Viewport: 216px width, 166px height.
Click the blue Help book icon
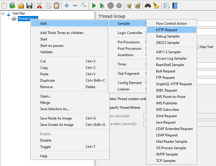pyautogui.click(x=175, y=6)
